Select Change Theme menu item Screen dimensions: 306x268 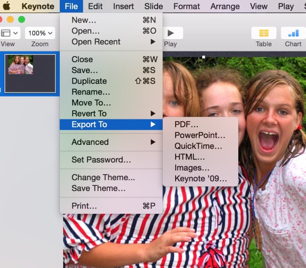tap(103, 177)
